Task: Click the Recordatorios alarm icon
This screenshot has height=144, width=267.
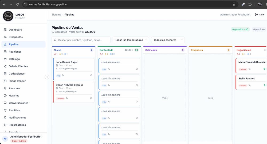Action: click(5, 125)
